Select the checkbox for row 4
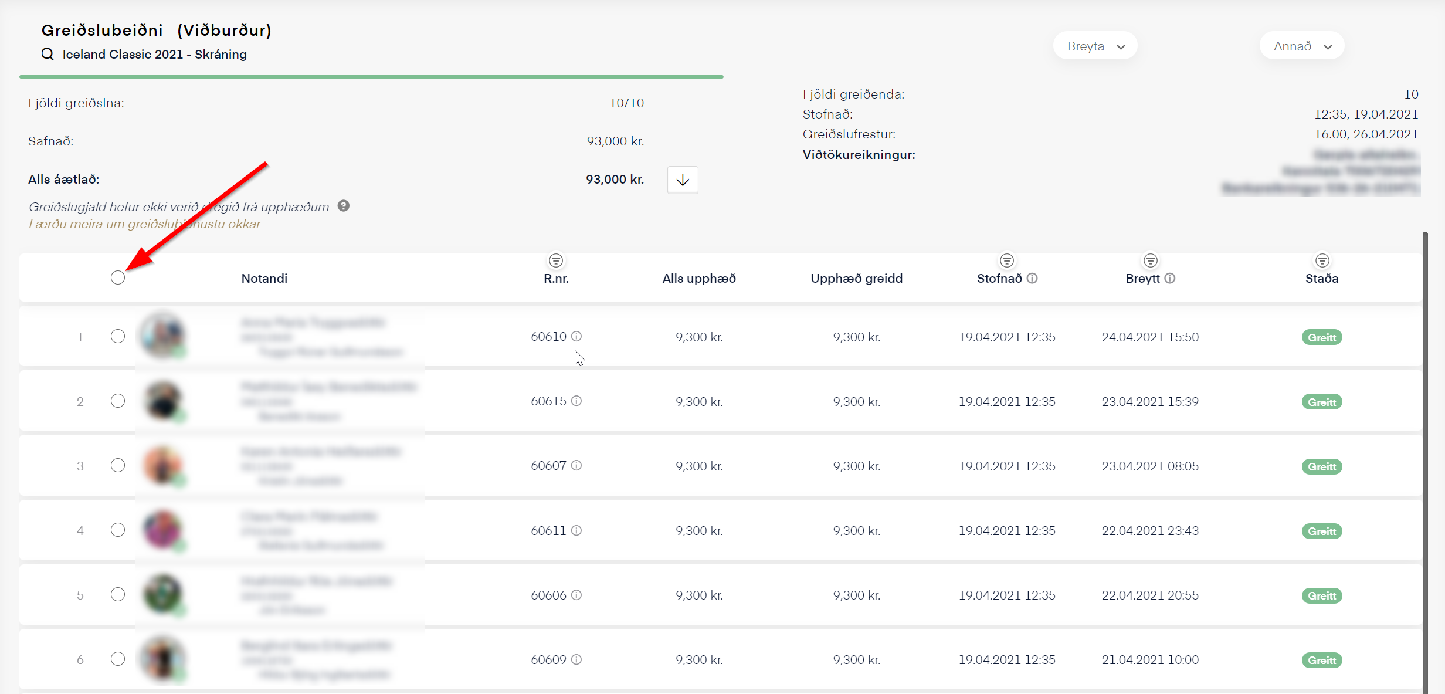Viewport: 1445px width, 694px height. [118, 530]
